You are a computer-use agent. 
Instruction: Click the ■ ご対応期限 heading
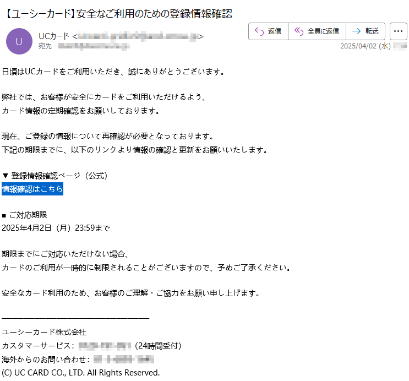[25, 215]
